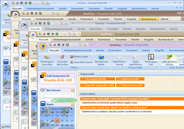Image resolution: width=184 pixels, height=129 pixels.
Task: Open the sun-house application menu in front window
Action: [43, 47]
